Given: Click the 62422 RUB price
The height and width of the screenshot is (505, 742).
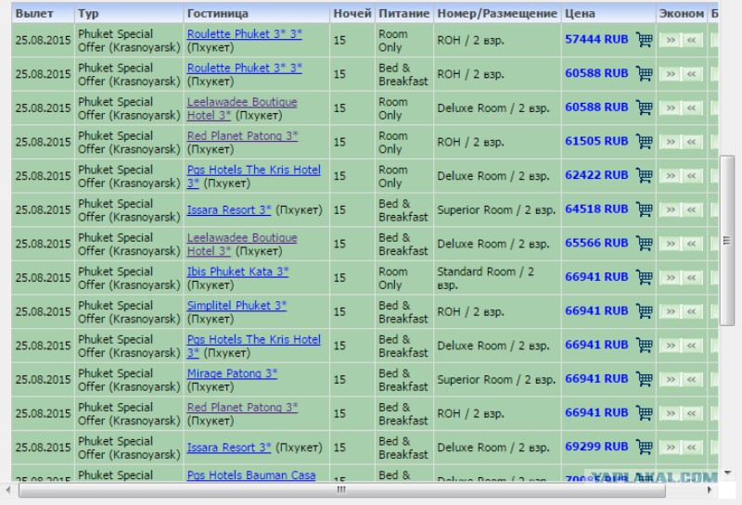Looking at the screenshot, I should (596, 175).
